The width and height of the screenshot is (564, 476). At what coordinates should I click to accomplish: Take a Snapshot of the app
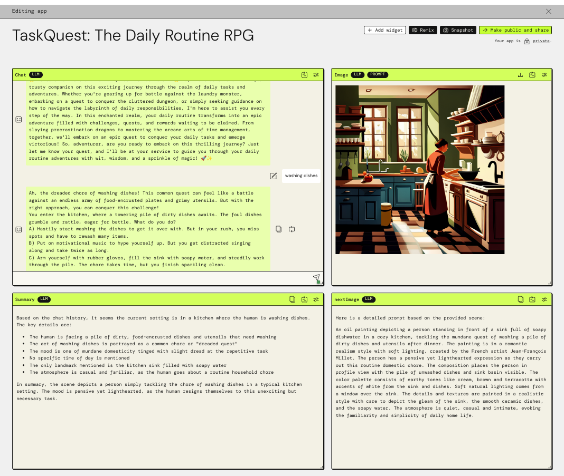point(458,30)
